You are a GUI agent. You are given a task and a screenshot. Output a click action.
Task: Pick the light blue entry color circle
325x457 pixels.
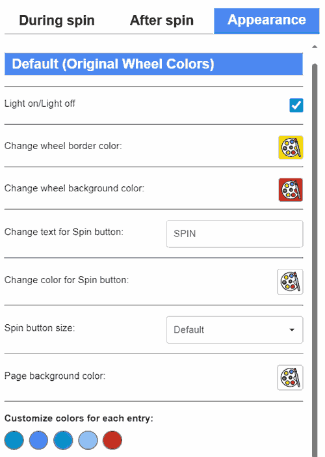(x=88, y=440)
